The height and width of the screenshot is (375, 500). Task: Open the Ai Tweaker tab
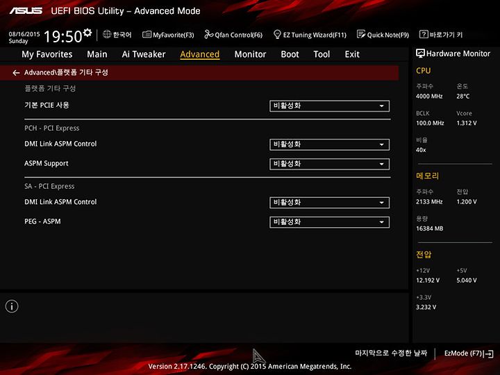click(x=144, y=54)
